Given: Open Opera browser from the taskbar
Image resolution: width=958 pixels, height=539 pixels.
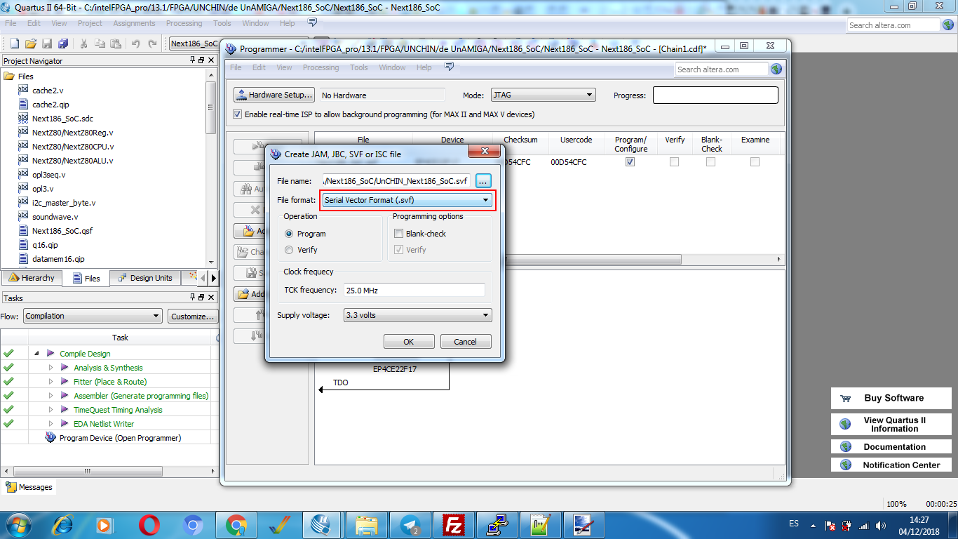Looking at the screenshot, I should point(149,524).
